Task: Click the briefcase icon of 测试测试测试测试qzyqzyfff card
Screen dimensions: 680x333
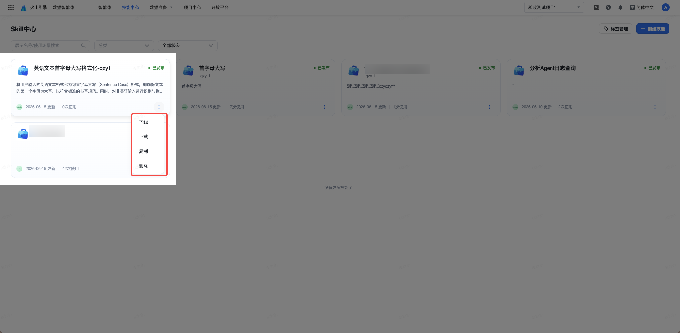Action: pos(354,70)
